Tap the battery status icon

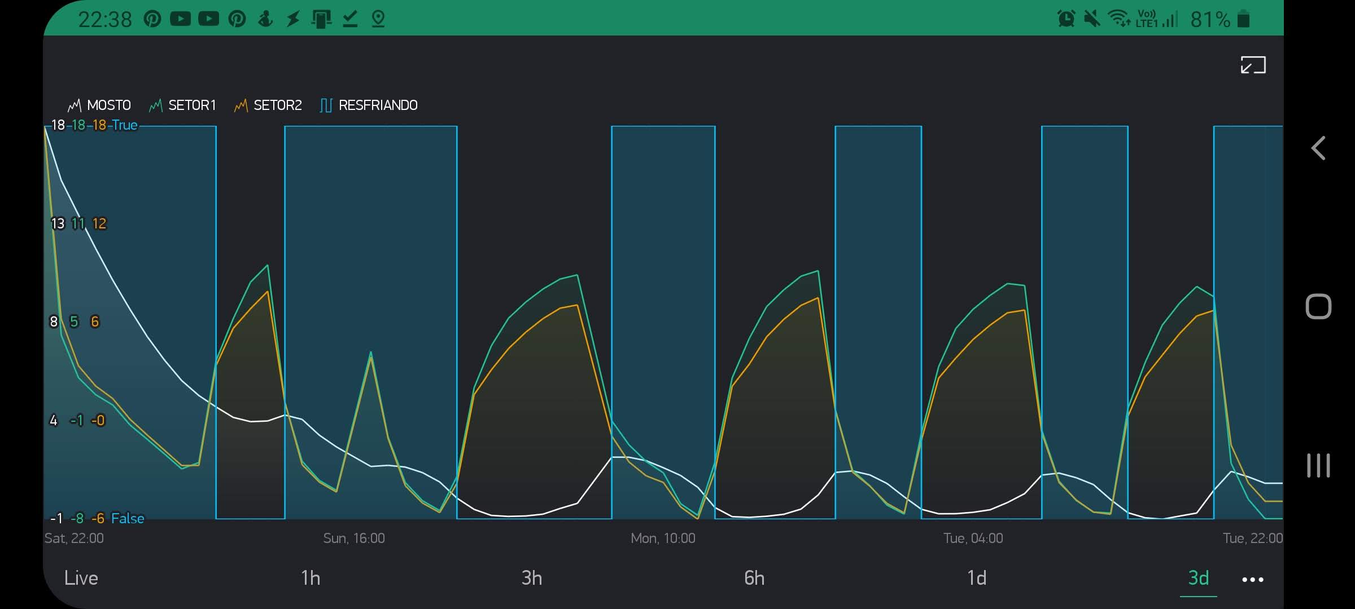pos(1243,19)
